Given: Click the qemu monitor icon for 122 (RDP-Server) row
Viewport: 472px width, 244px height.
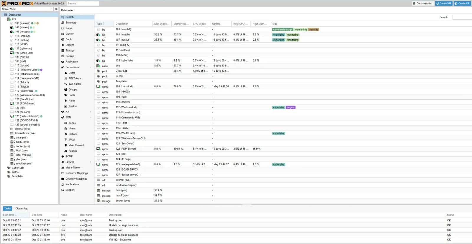Looking at the screenshot, I should pyautogui.click(x=98, y=149).
